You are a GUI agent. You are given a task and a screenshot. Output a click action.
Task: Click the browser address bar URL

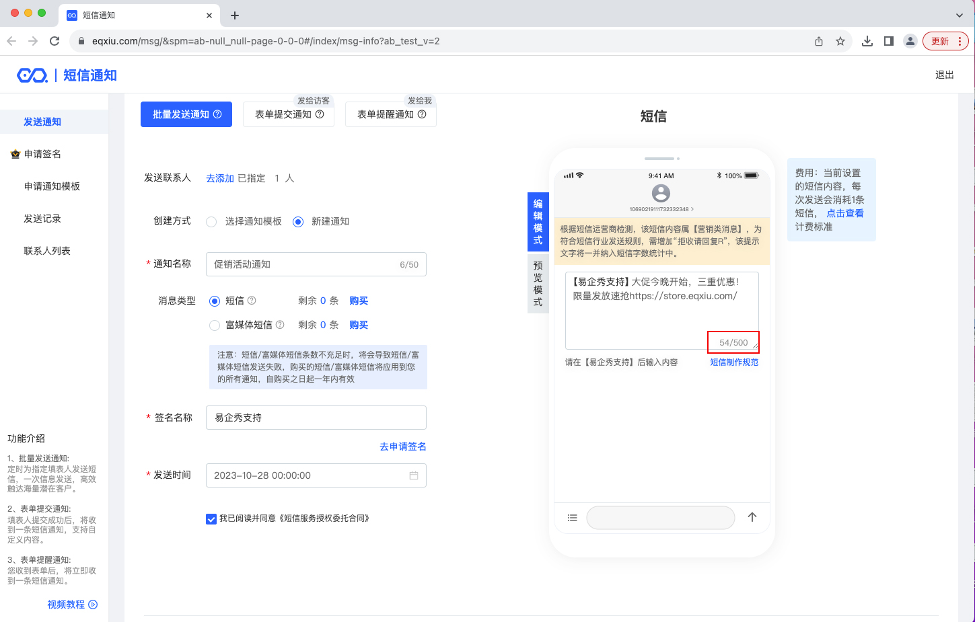point(266,41)
